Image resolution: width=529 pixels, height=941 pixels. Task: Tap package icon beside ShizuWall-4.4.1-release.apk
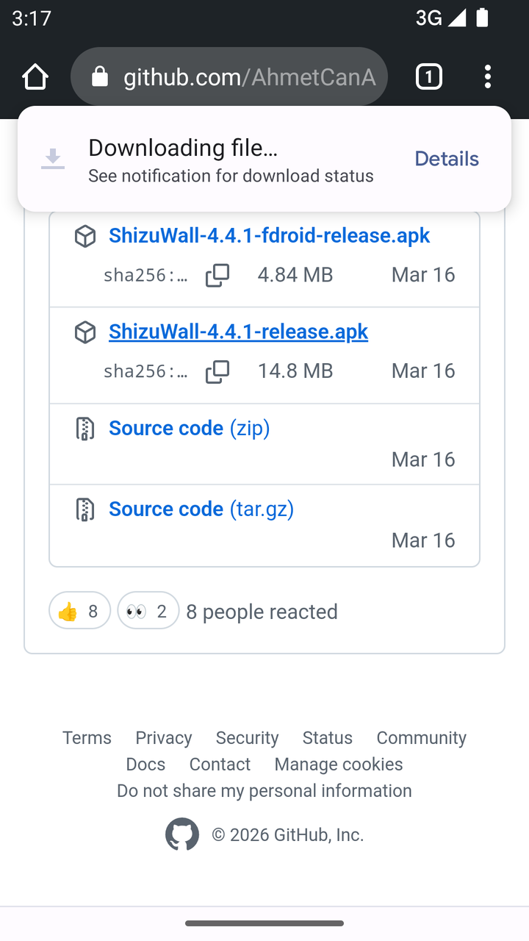[85, 332]
